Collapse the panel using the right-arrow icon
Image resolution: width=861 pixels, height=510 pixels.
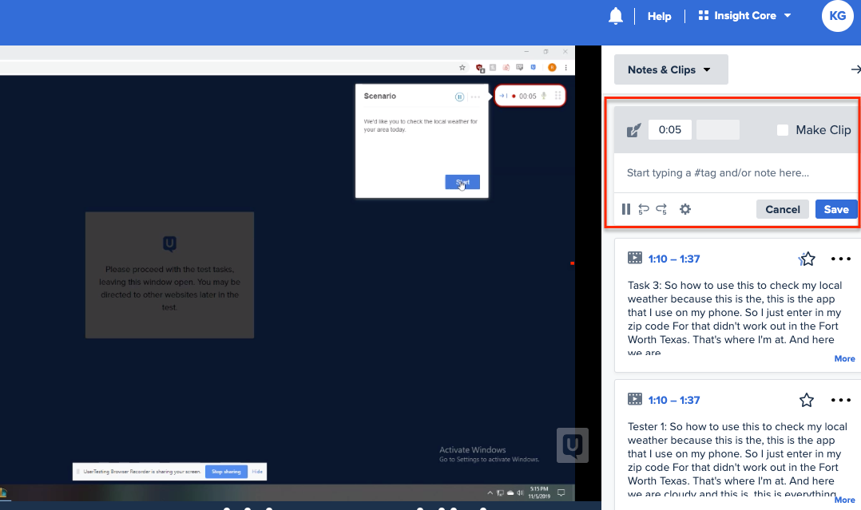(855, 69)
